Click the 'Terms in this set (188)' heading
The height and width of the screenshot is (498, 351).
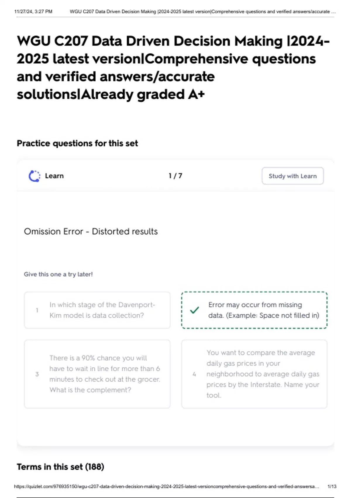tap(60, 467)
